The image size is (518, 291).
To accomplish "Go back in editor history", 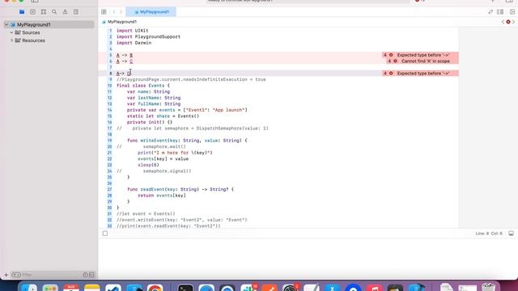I will coord(114,12).
